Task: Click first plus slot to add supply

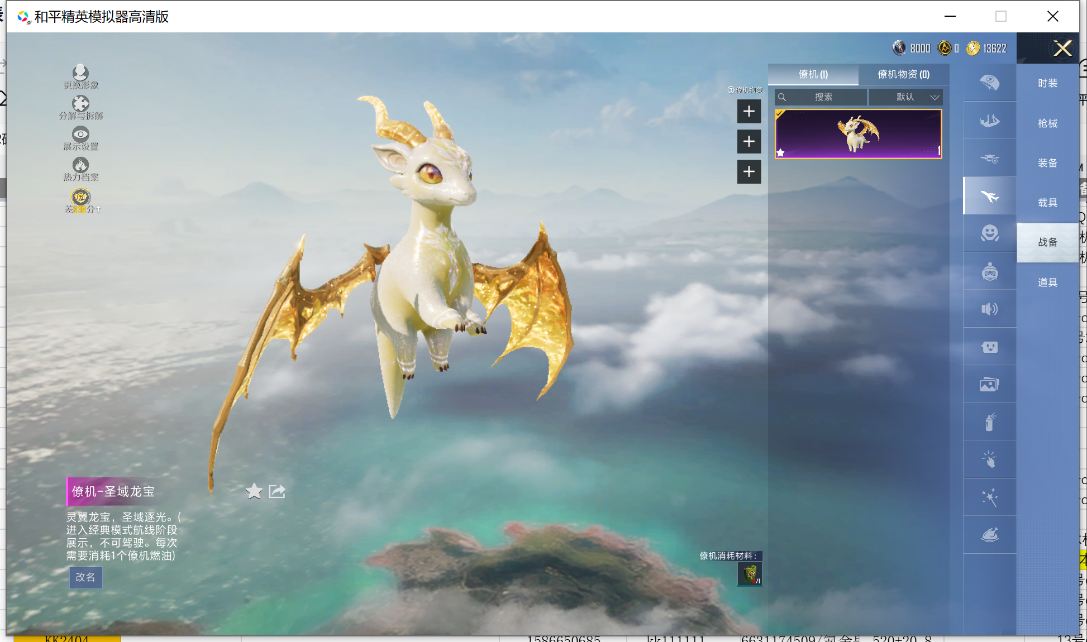Action: pyautogui.click(x=749, y=112)
